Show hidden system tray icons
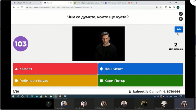The height and width of the screenshot is (110, 196). pyautogui.click(x=155, y=97)
